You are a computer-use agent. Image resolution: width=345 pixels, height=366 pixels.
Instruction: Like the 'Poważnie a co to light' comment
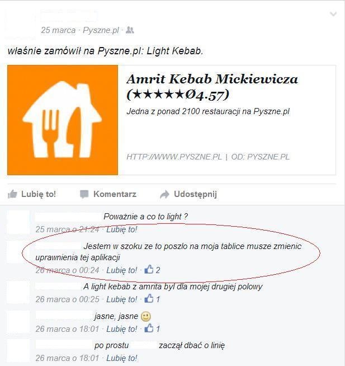pos(122,229)
